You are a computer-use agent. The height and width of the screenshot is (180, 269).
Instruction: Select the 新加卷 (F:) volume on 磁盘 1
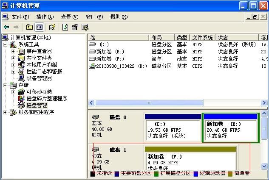[x=190, y=158]
